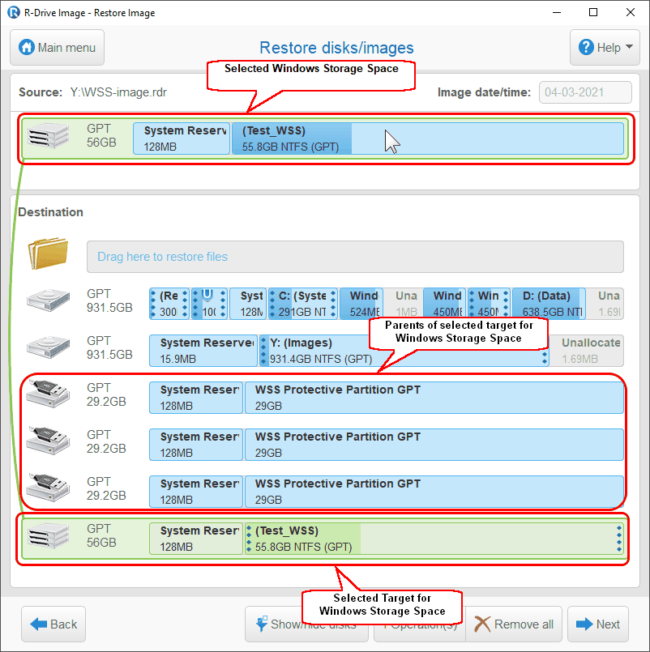
Task: Select the Una 1MB unallocated space
Action: coord(404,304)
